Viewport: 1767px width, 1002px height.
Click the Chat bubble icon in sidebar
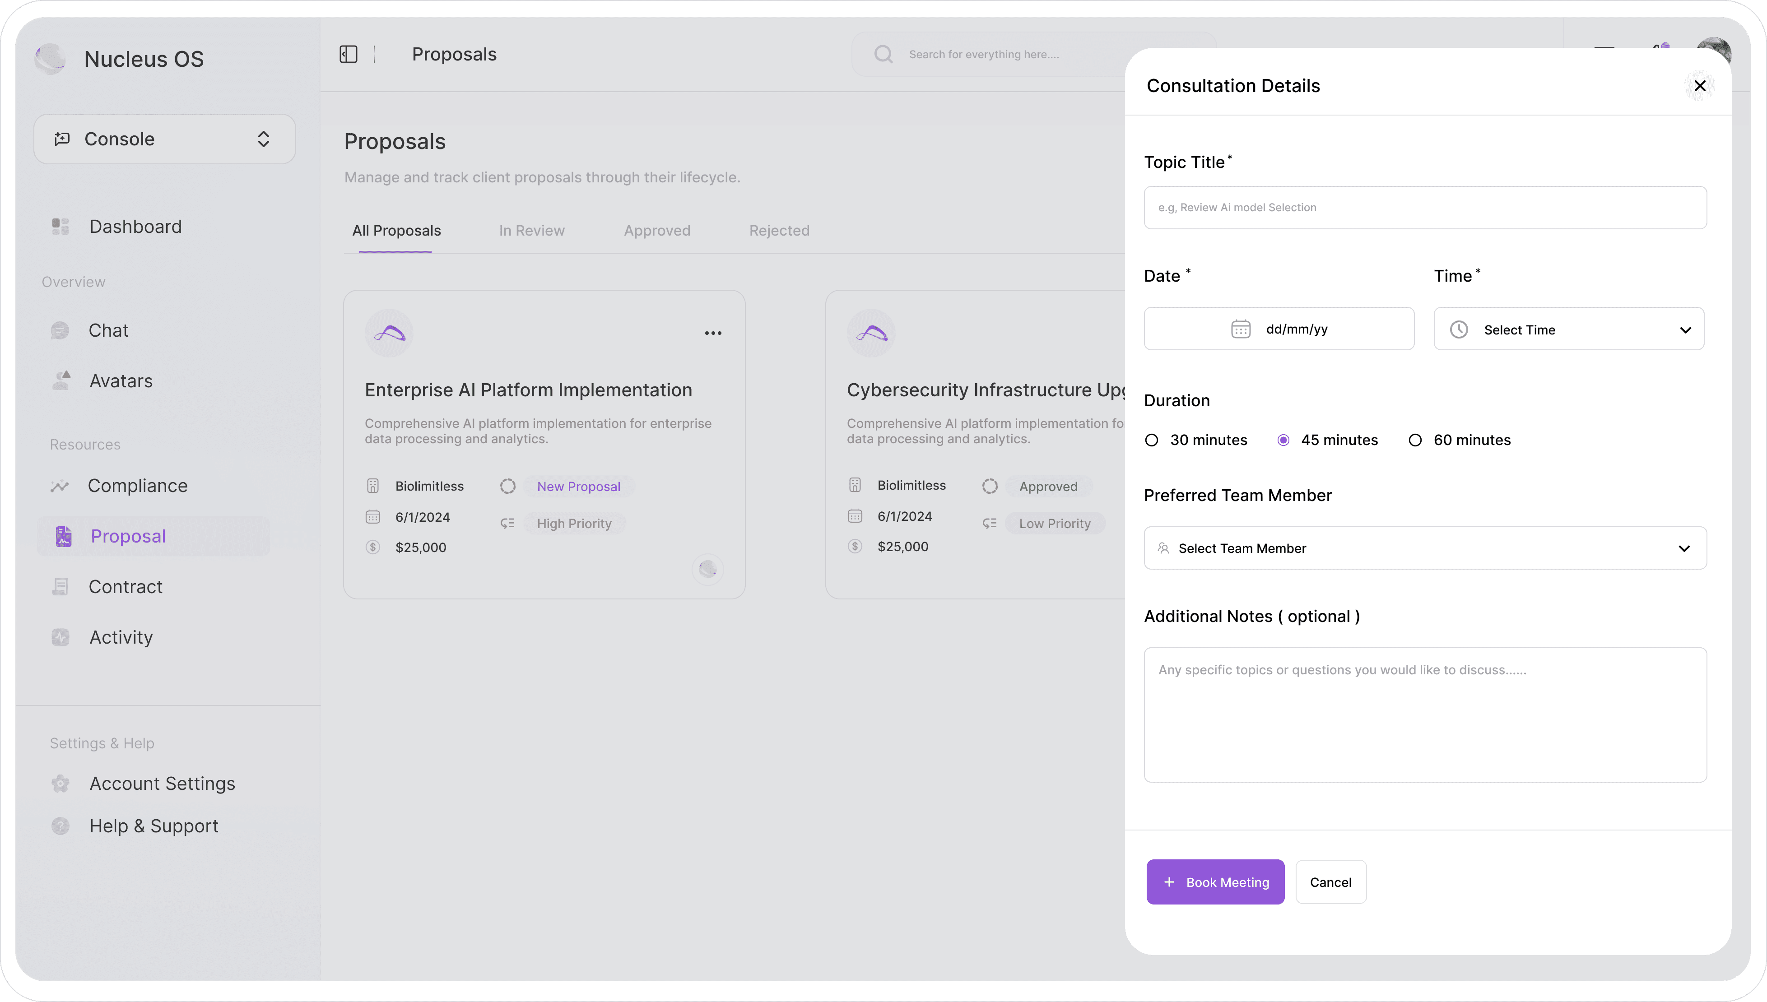pyautogui.click(x=60, y=330)
